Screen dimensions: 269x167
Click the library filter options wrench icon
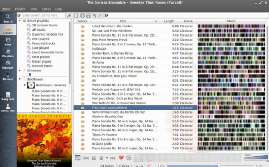tap(69, 15)
